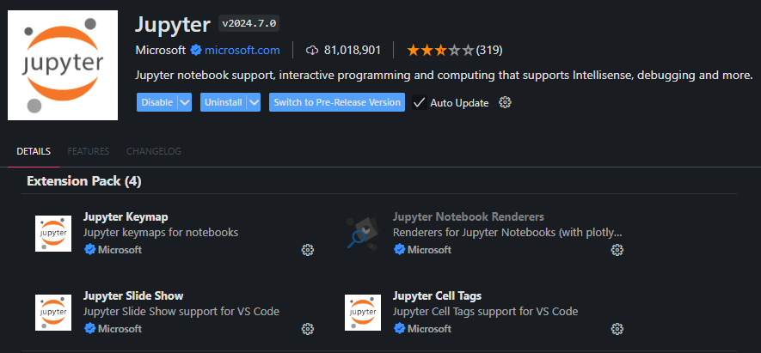Open gear settings for Jupyter Notebook Renderers

[x=617, y=250]
